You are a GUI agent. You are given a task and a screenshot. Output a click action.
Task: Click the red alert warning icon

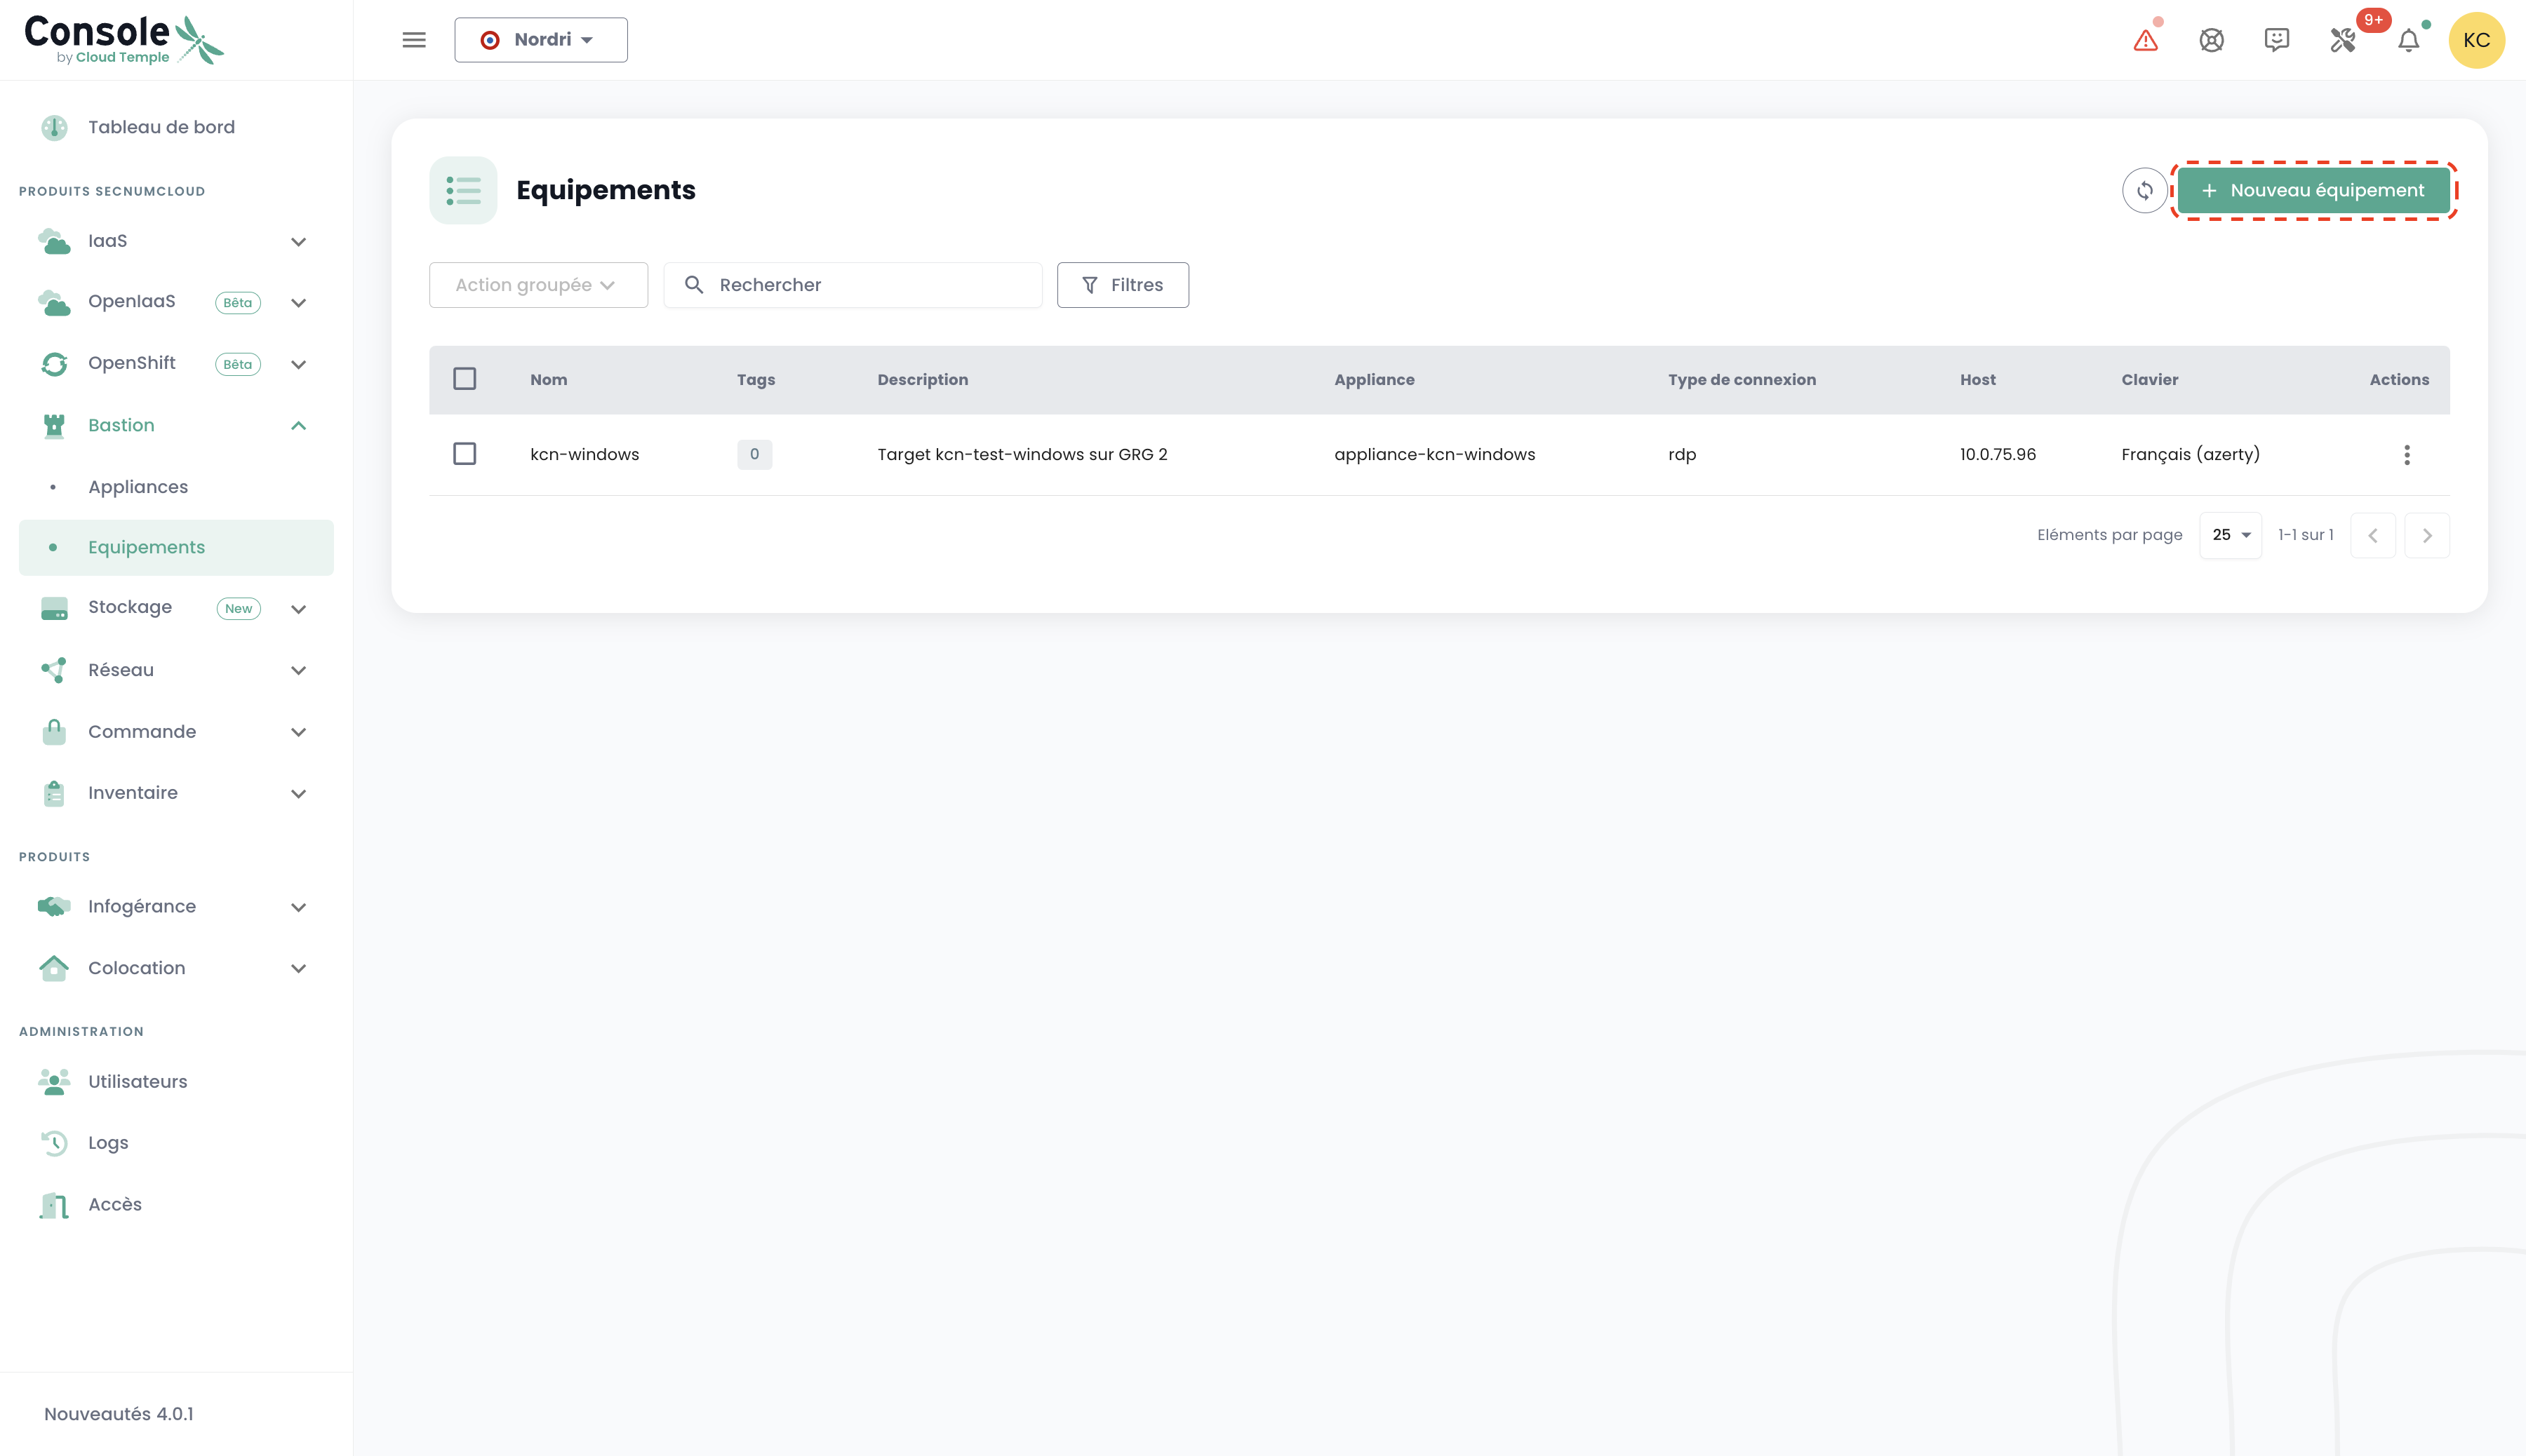(2145, 40)
